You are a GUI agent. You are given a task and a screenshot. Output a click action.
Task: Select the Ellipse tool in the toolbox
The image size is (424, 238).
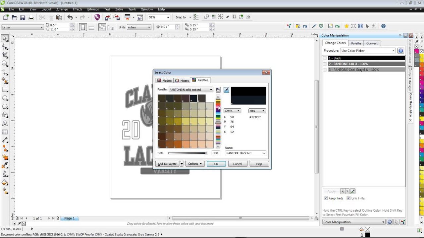coord(5,98)
